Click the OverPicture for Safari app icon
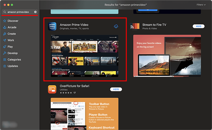The height and width of the screenshot is (130, 212). [52, 89]
